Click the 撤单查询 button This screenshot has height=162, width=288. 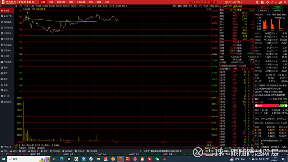coord(264,10)
